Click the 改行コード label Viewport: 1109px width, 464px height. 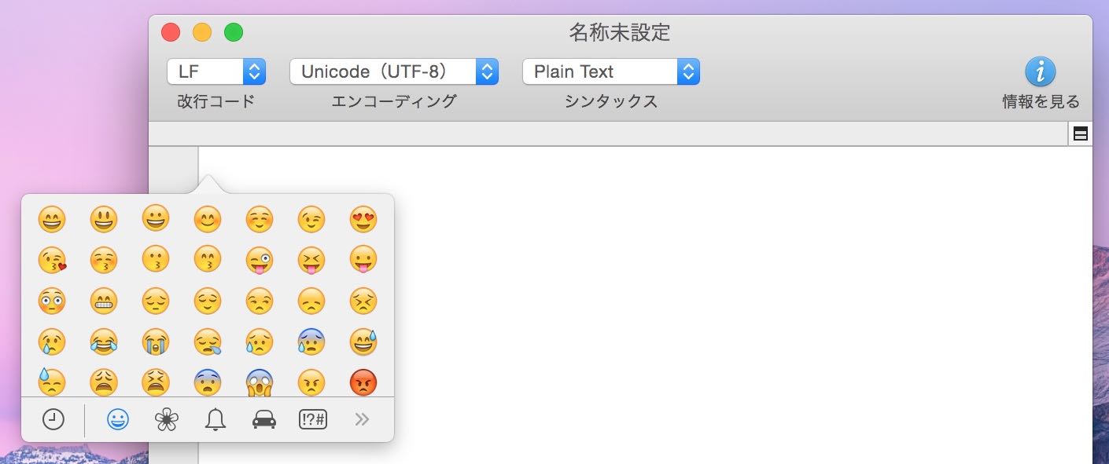(216, 101)
